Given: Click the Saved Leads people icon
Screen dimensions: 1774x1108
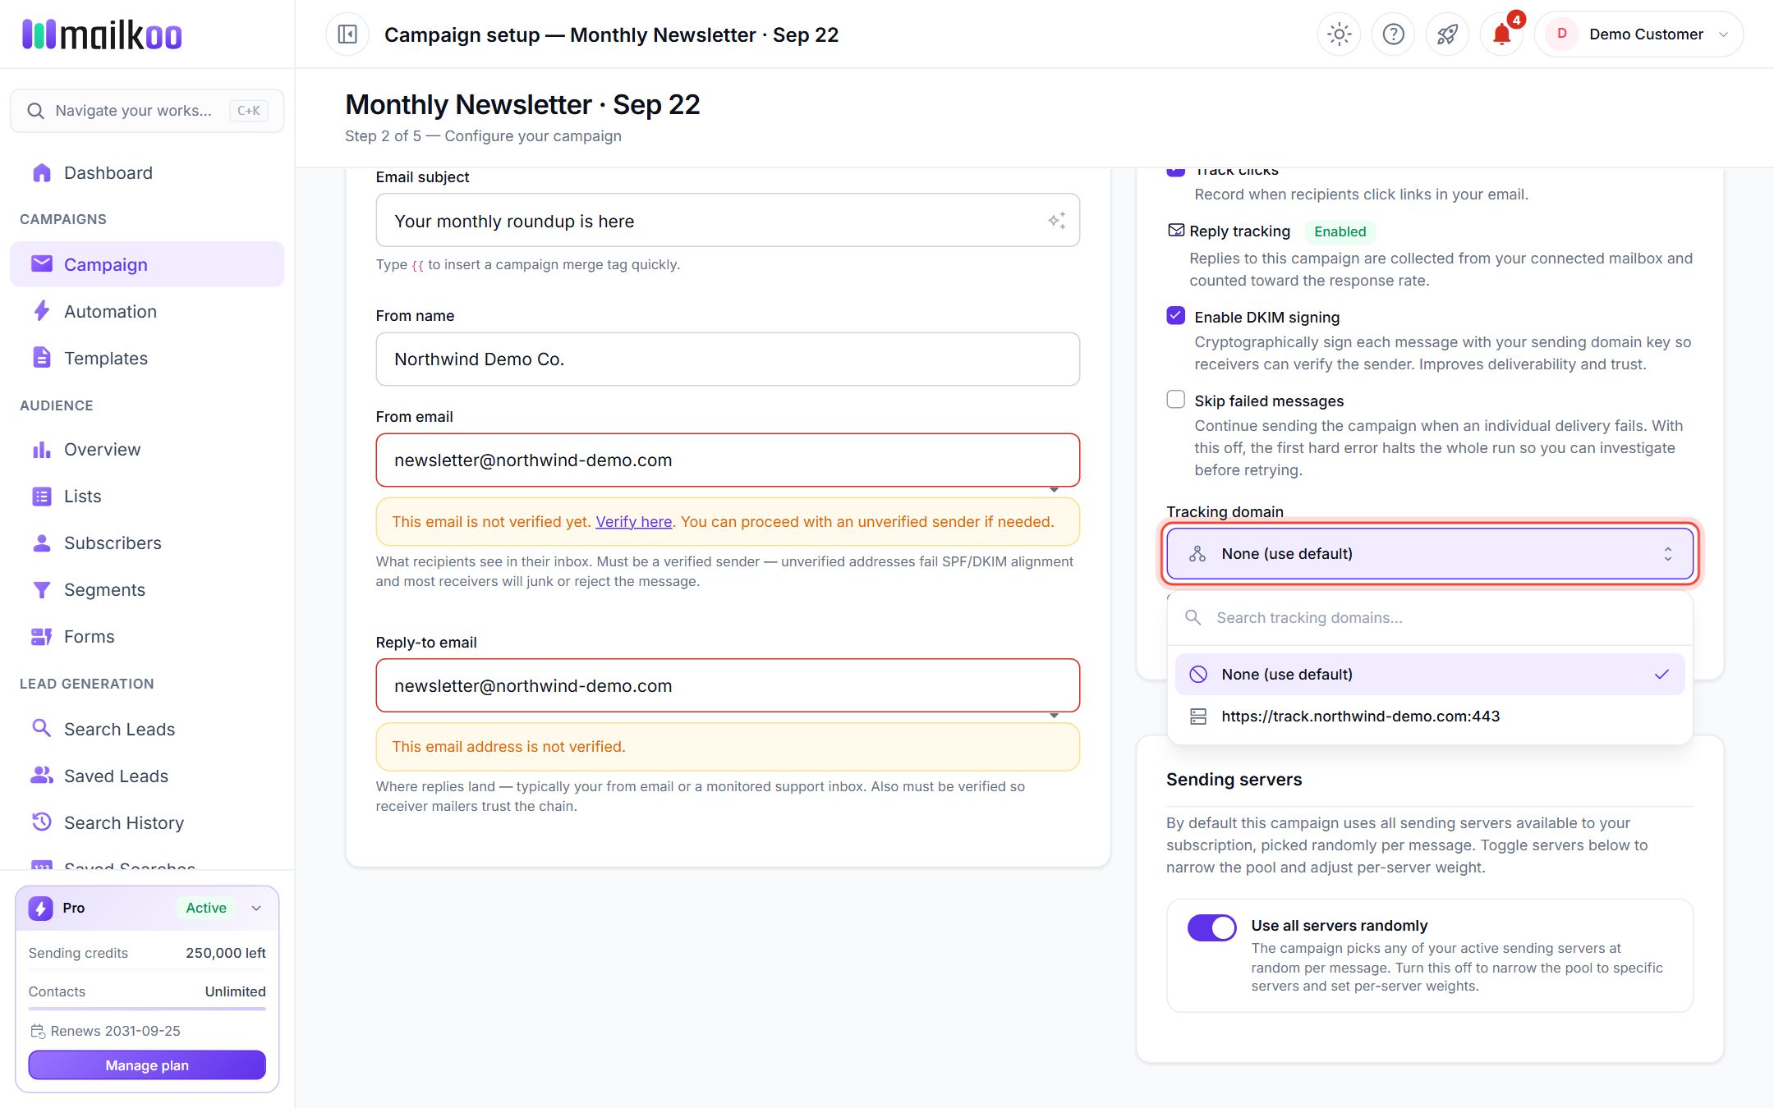Looking at the screenshot, I should point(41,775).
